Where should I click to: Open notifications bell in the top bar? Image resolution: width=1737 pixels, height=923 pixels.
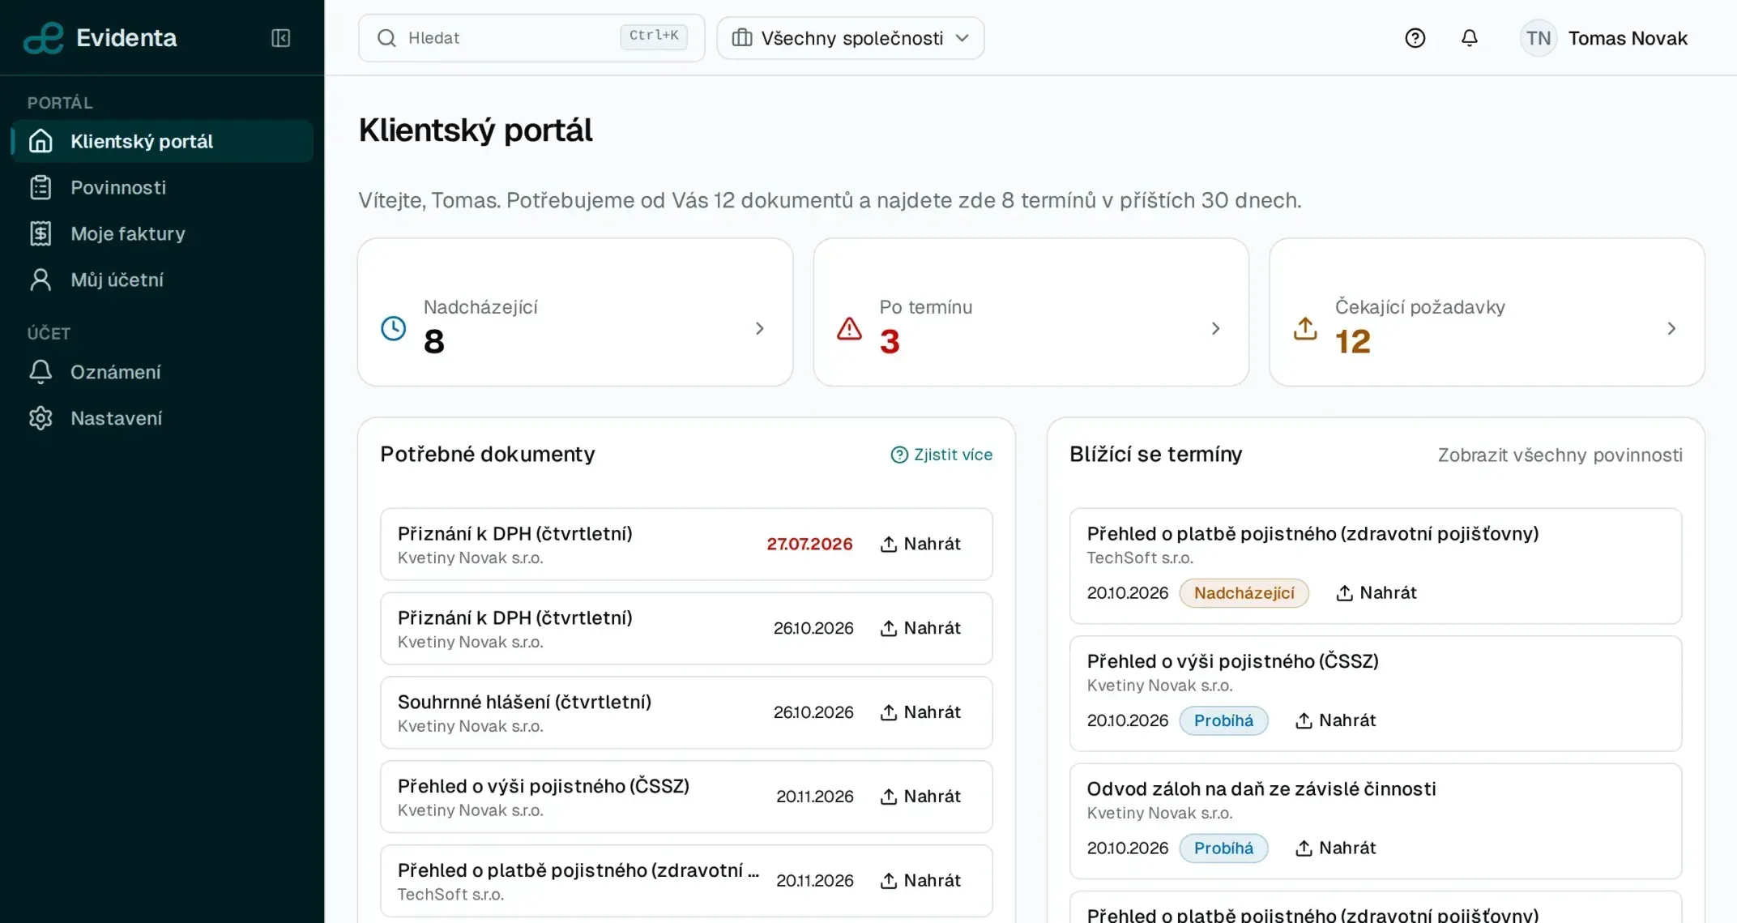(1469, 38)
